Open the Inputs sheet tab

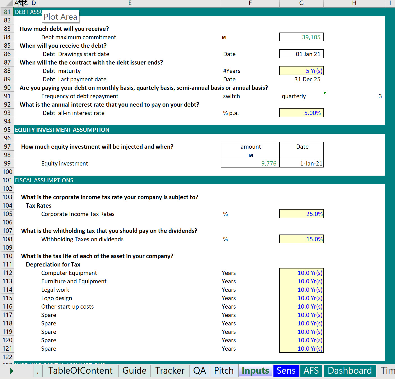tap(255, 371)
